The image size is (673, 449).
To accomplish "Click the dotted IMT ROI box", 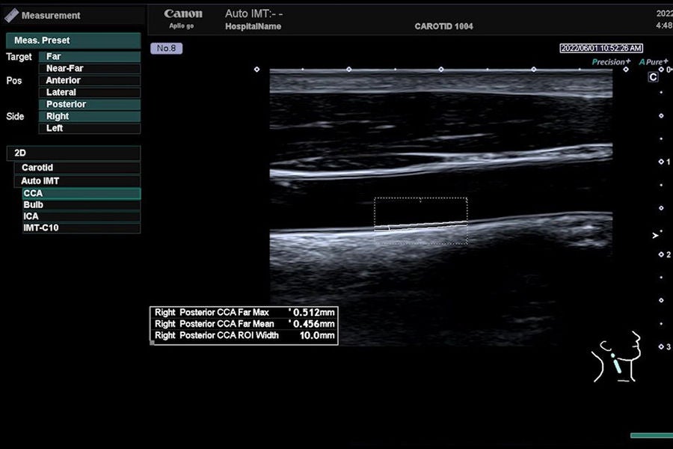I will tap(420, 221).
